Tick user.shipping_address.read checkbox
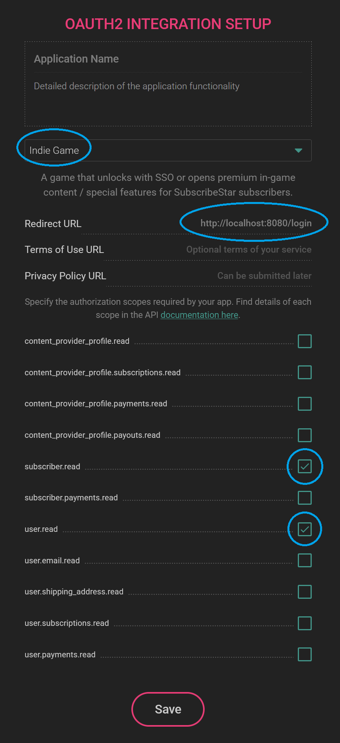This screenshot has width=340, height=743. 305,592
